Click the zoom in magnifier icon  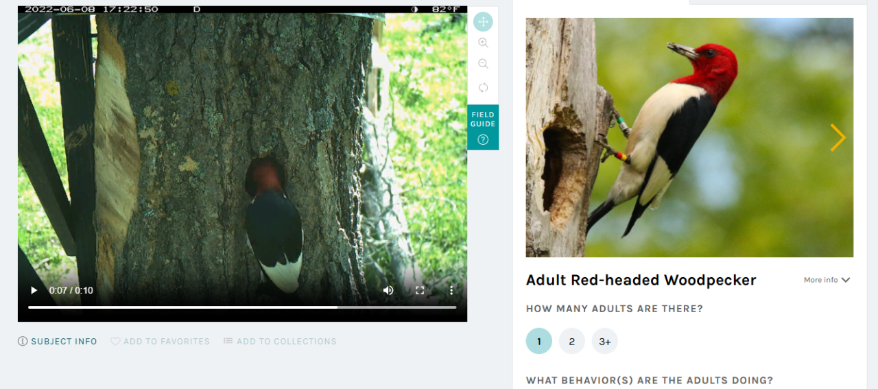click(483, 43)
